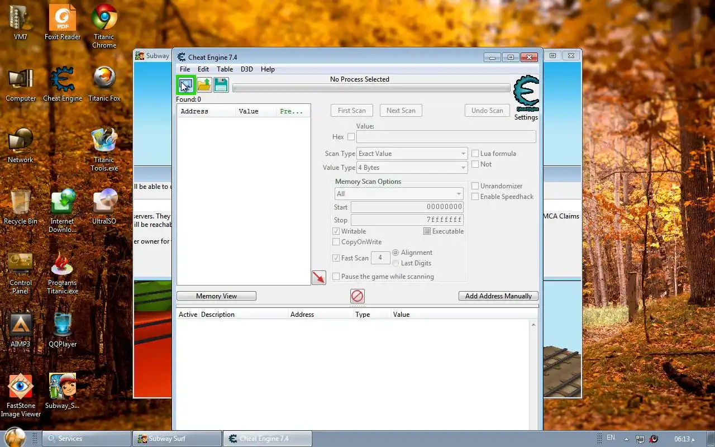Open the D3D menu
The image size is (715, 447).
(x=247, y=69)
